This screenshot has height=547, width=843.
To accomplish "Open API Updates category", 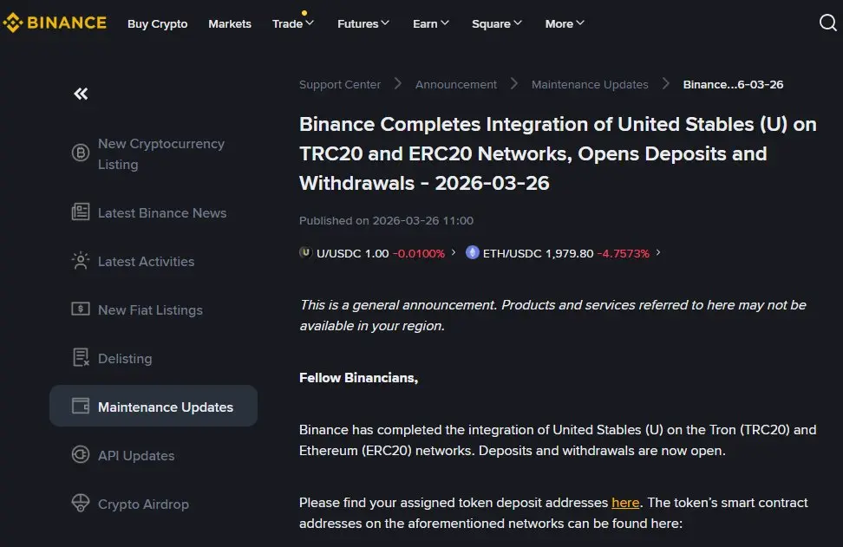I will pos(154,456).
